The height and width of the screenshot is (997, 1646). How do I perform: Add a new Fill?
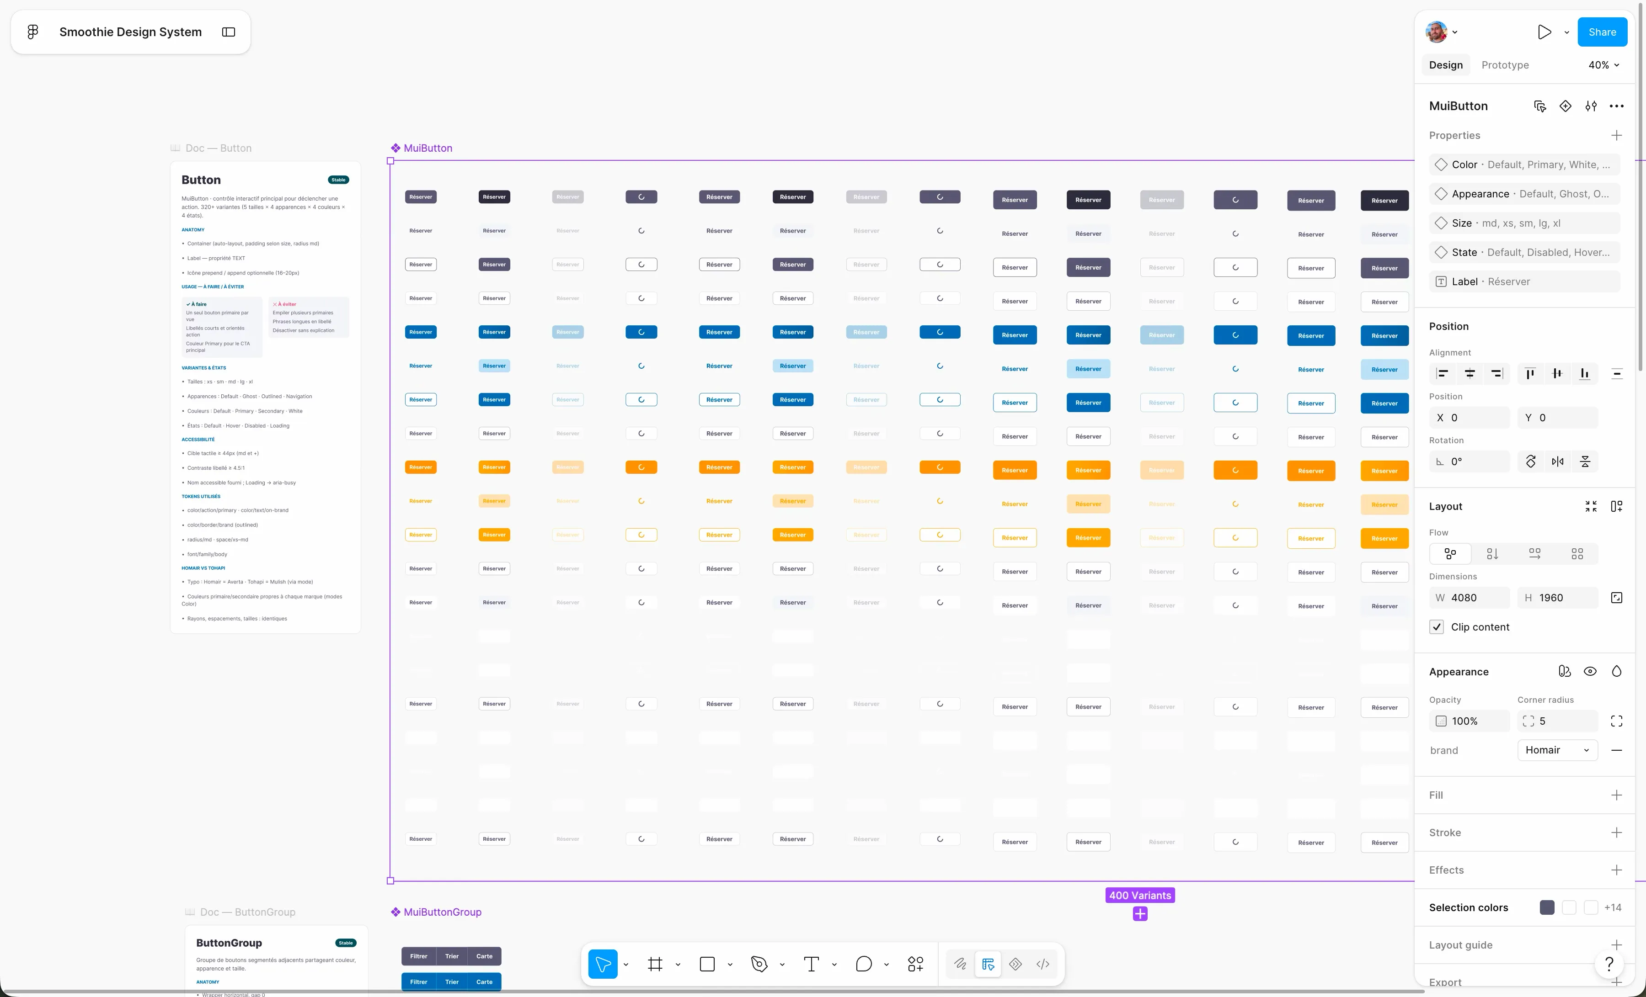1616,795
